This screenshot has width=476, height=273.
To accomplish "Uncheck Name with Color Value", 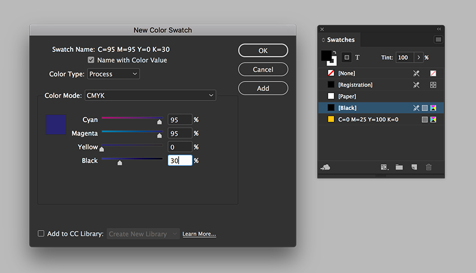I will (91, 60).
